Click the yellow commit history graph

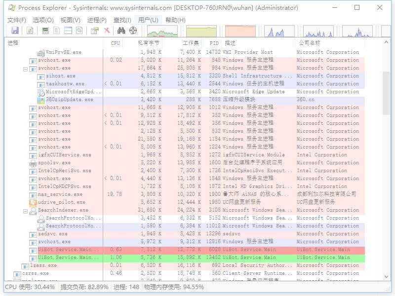[x=201, y=31]
